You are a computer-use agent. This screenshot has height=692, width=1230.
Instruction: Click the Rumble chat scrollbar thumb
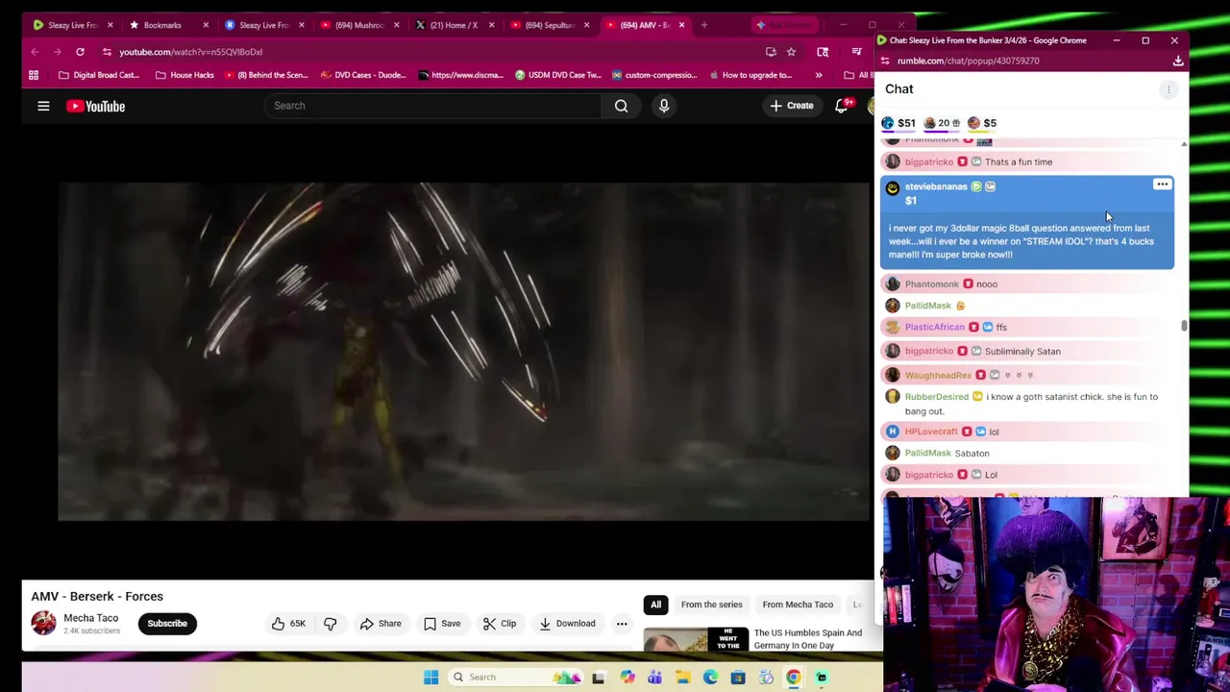click(x=1184, y=326)
